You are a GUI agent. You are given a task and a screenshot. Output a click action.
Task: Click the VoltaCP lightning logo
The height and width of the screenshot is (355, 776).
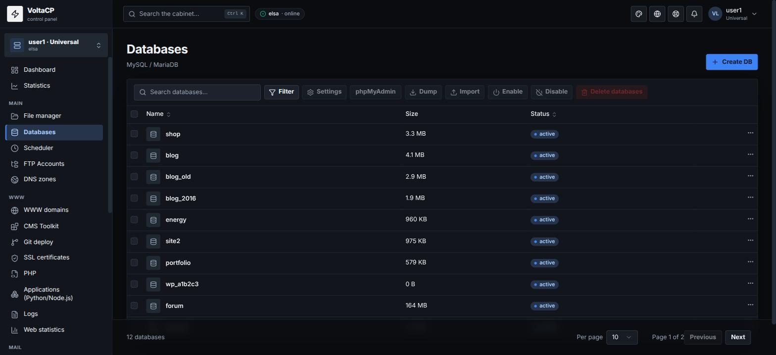pyautogui.click(x=15, y=14)
